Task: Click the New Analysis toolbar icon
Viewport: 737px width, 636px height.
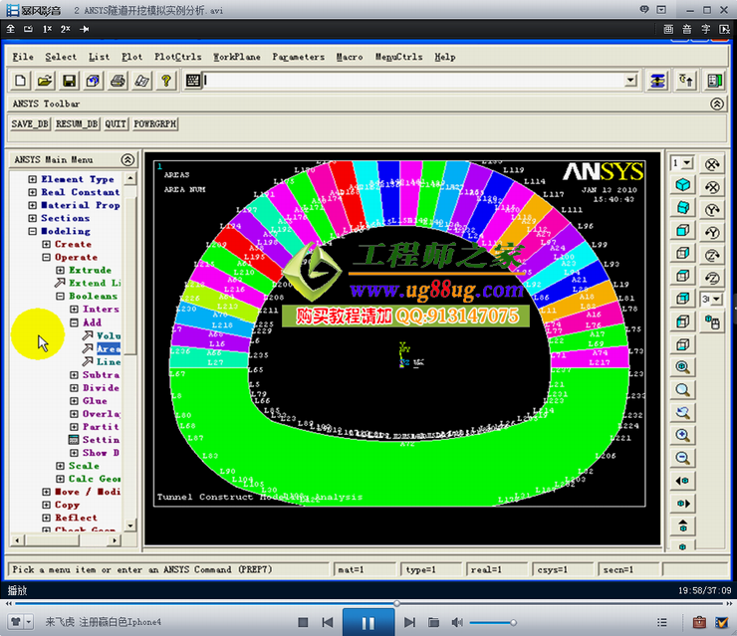Action: (x=20, y=81)
